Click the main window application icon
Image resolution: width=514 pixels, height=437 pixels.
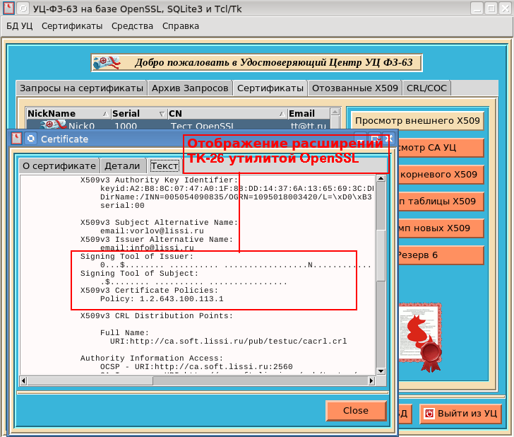coord(8,8)
